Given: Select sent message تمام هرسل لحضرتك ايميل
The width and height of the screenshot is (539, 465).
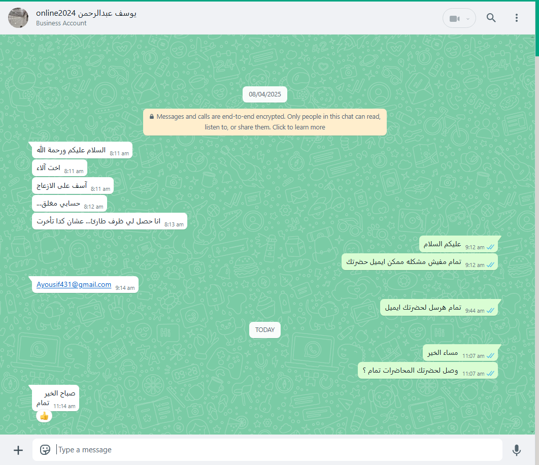Looking at the screenshot, I should pyautogui.click(x=439, y=308).
